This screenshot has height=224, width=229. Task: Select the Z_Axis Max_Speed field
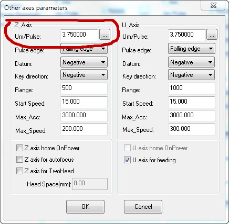84,129
